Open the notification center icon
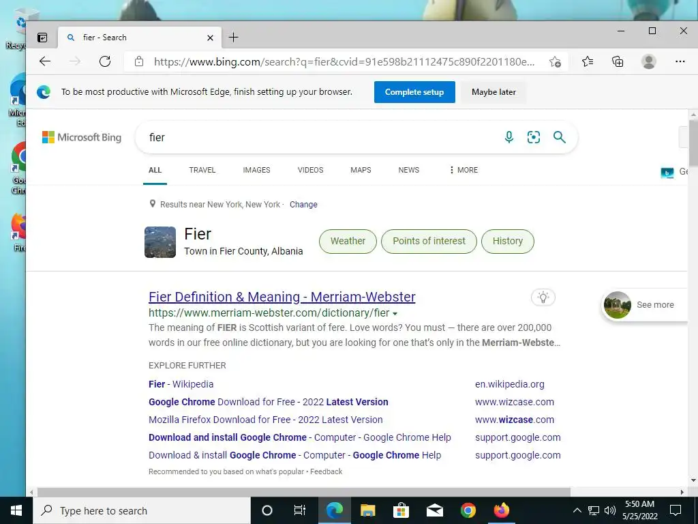This screenshot has width=698, height=524. pyautogui.click(x=676, y=510)
